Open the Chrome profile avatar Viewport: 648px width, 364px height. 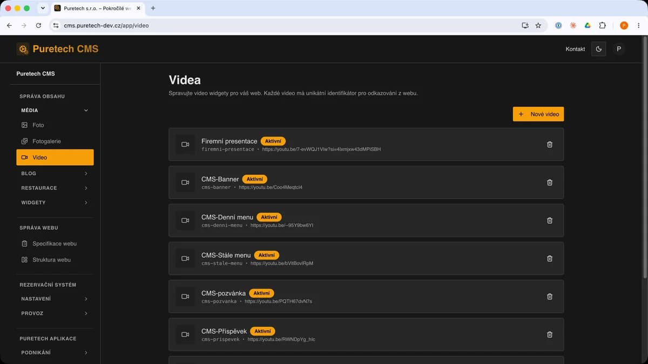point(624,25)
